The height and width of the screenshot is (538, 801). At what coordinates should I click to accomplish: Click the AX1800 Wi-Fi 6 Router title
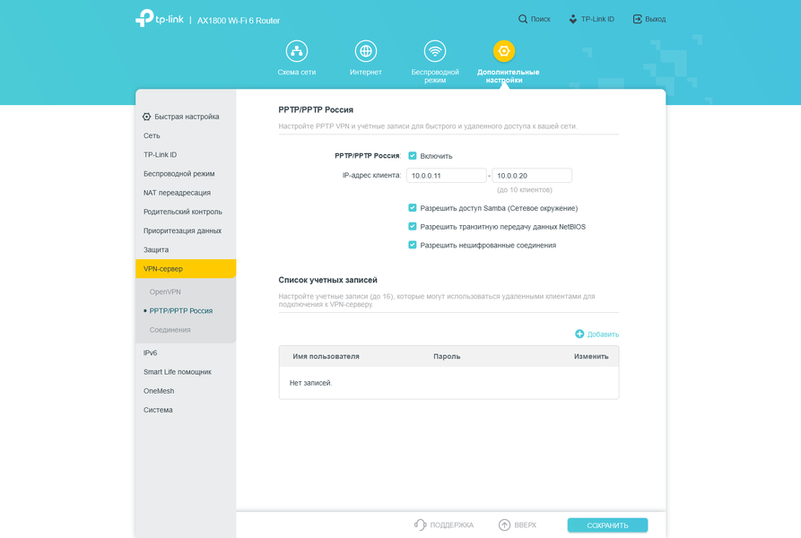pos(239,21)
